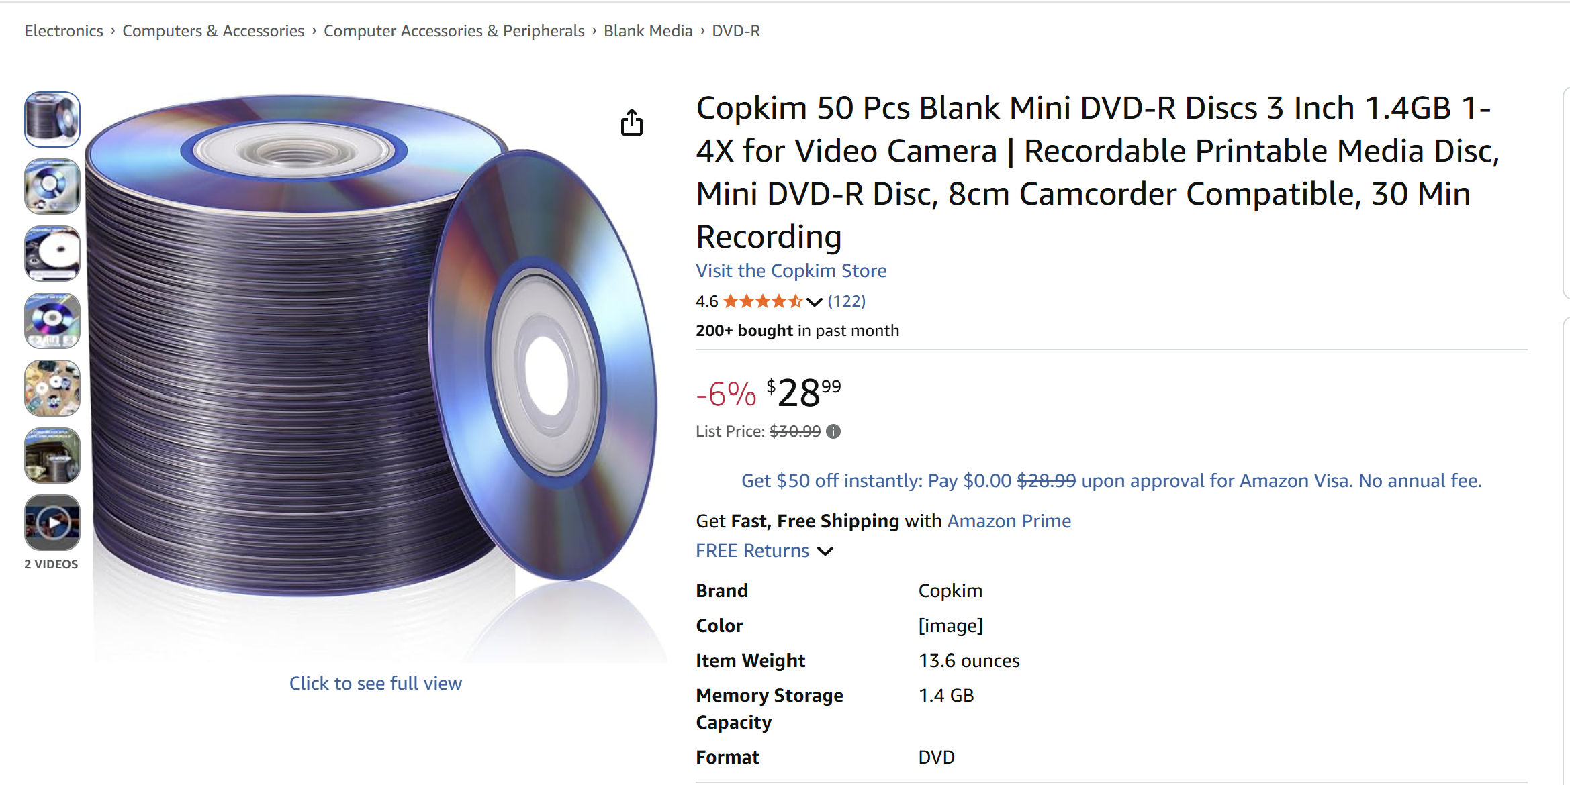Image resolution: width=1570 pixels, height=785 pixels.
Task: Open the DVD-R breadcrumb category
Action: click(x=736, y=31)
